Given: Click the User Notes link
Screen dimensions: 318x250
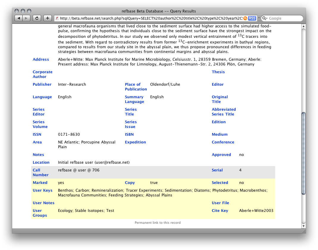Looking at the screenshot, I should [x=44, y=203].
